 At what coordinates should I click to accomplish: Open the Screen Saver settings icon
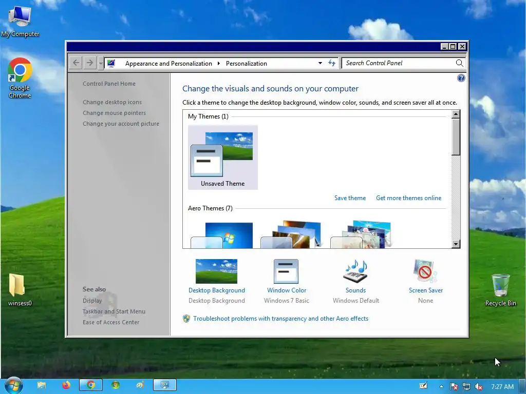[x=425, y=271]
